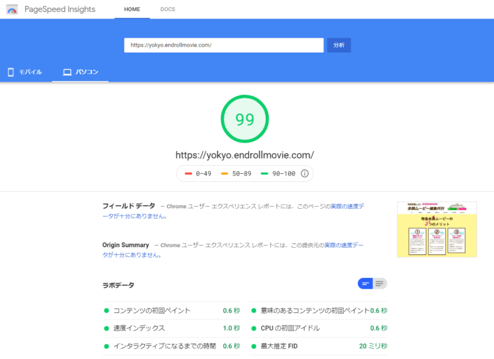Click the score range info icon
This screenshot has height=359, width=494.
pos(305,173)
